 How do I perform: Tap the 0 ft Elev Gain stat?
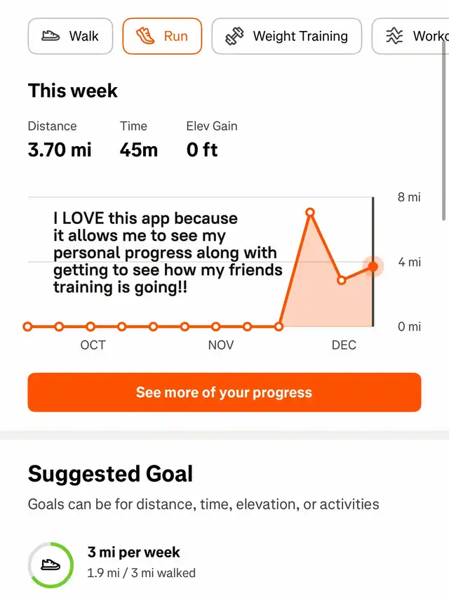[x=202, y=150]
